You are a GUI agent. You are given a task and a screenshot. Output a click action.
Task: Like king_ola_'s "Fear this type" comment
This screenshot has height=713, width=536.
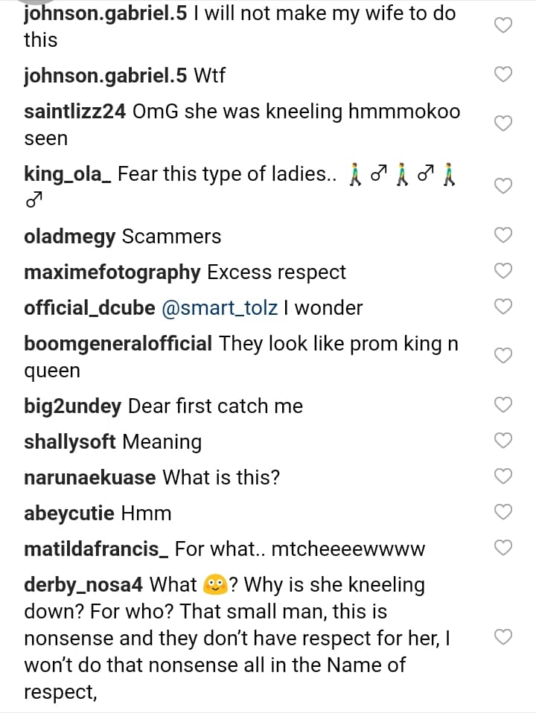[504, 186]
